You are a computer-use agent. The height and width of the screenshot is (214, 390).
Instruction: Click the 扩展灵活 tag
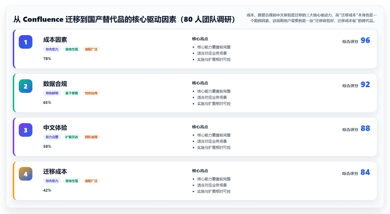(x=72, y=137)
